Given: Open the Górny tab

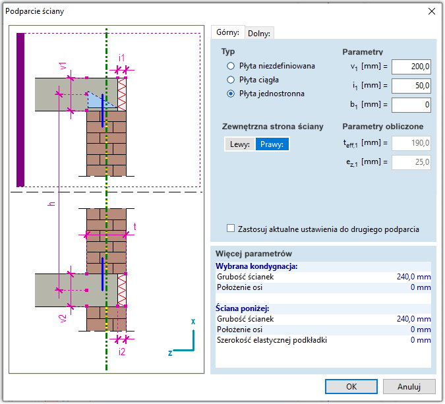Looking at the screenshot, I should [227, 32].
